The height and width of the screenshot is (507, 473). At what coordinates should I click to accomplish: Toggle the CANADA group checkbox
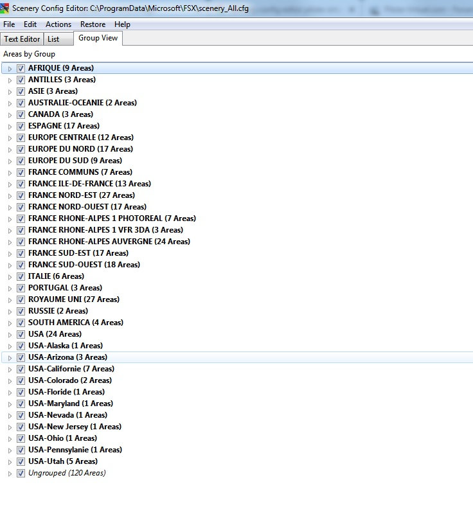[x=21, y=114]
